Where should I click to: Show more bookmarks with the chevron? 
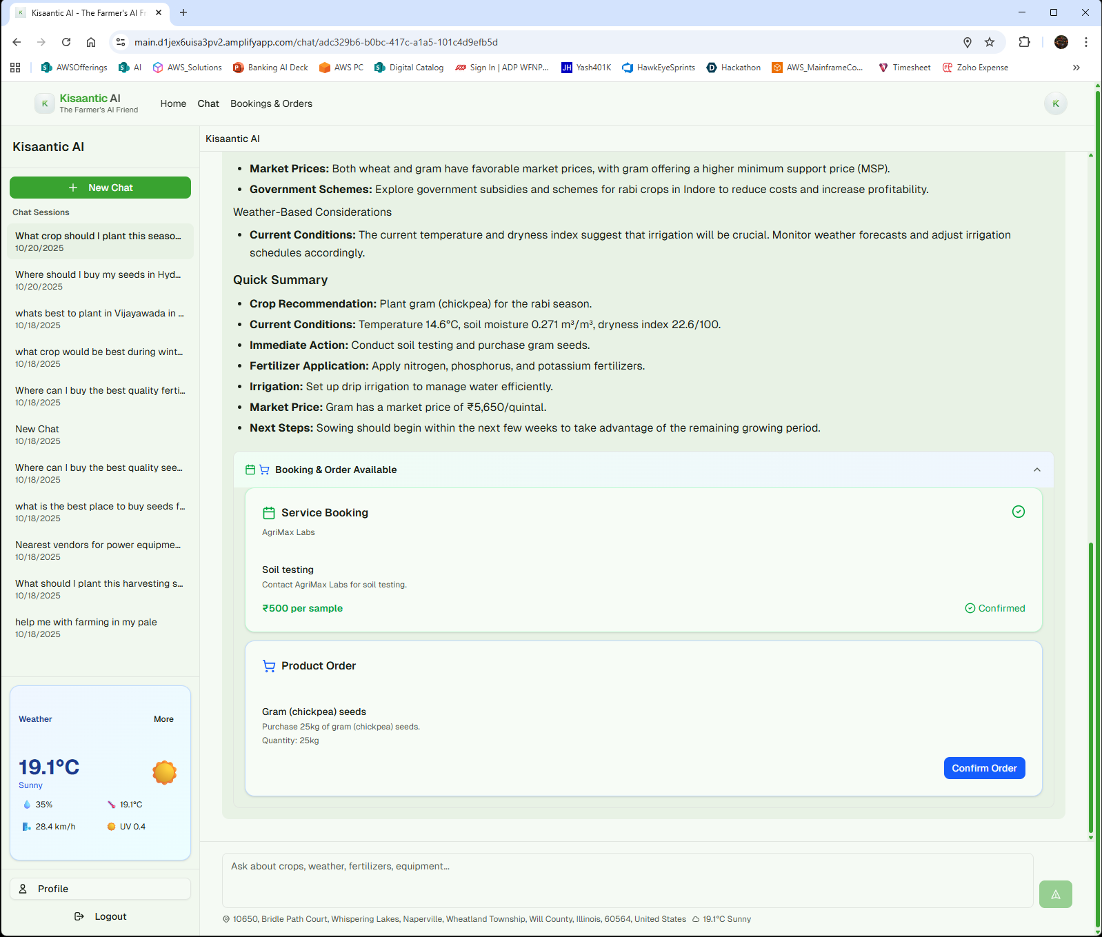[x=1076, y=68]
